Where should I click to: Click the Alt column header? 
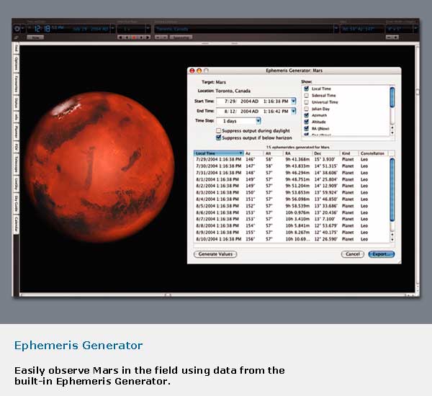(x=274, y=153)
